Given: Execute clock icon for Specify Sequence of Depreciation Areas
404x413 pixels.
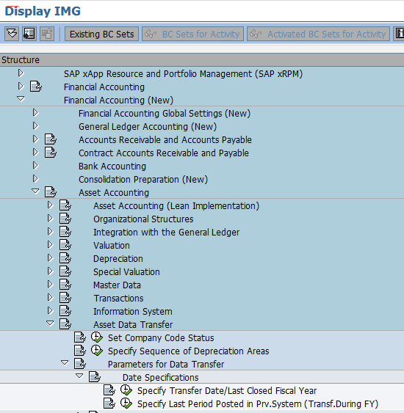Looking at the screenshot, I should pyautogui.click(x=97, y=351).
